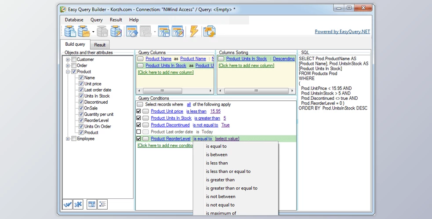Switch to the Result tab
This screenshot has height=219, width=432.
pos(100,45)
